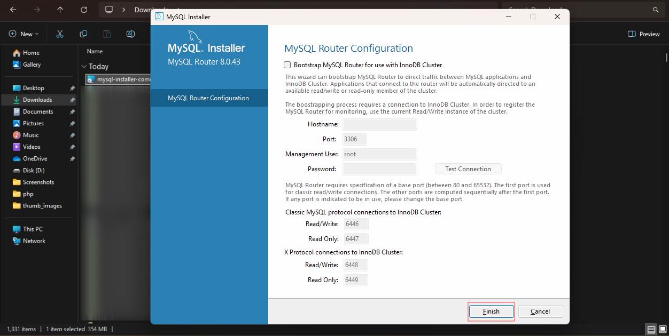Minimize the MySQL Installer window
Image resolution: width=669 pixels, height=336 pixels.
pos(508,17)
